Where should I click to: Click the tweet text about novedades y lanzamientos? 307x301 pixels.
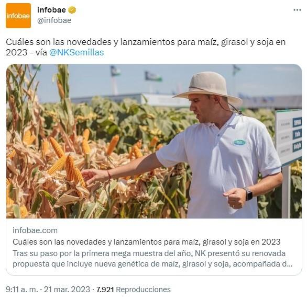tap(146, 47)
